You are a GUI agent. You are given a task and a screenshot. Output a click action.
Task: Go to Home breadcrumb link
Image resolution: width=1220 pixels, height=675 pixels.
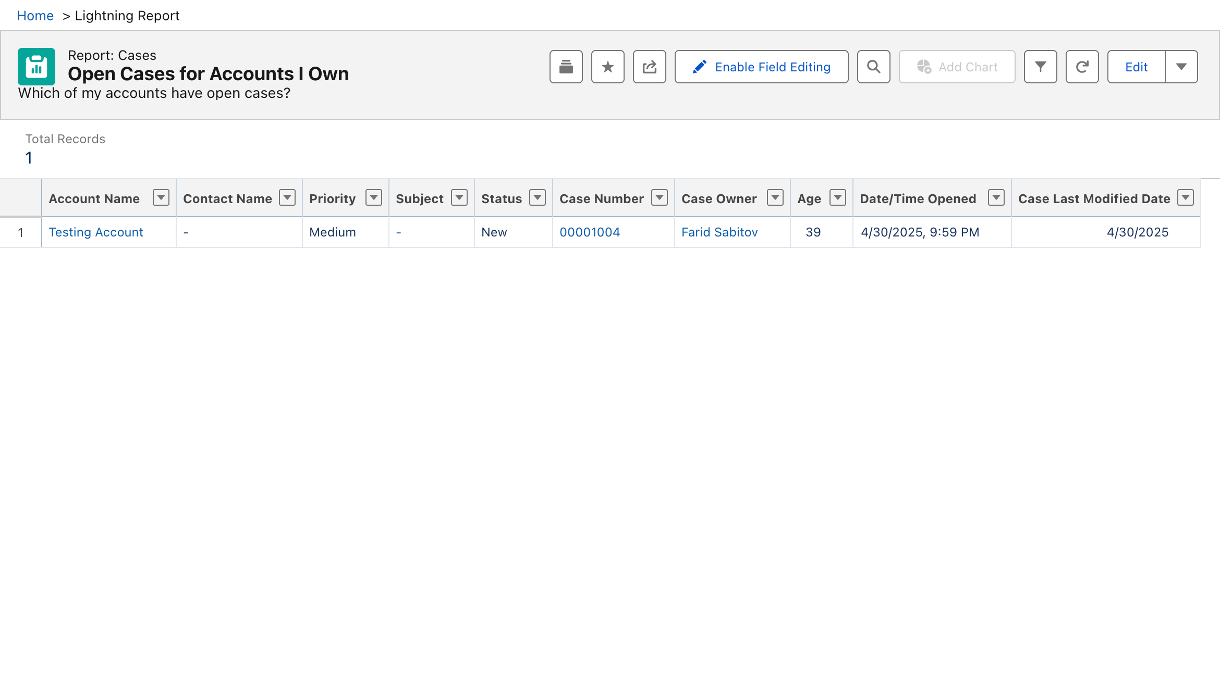tap(35, 16)
